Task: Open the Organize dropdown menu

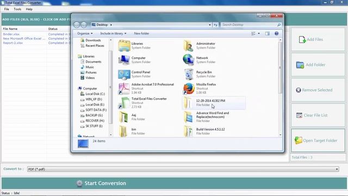Action: point(85,33)
